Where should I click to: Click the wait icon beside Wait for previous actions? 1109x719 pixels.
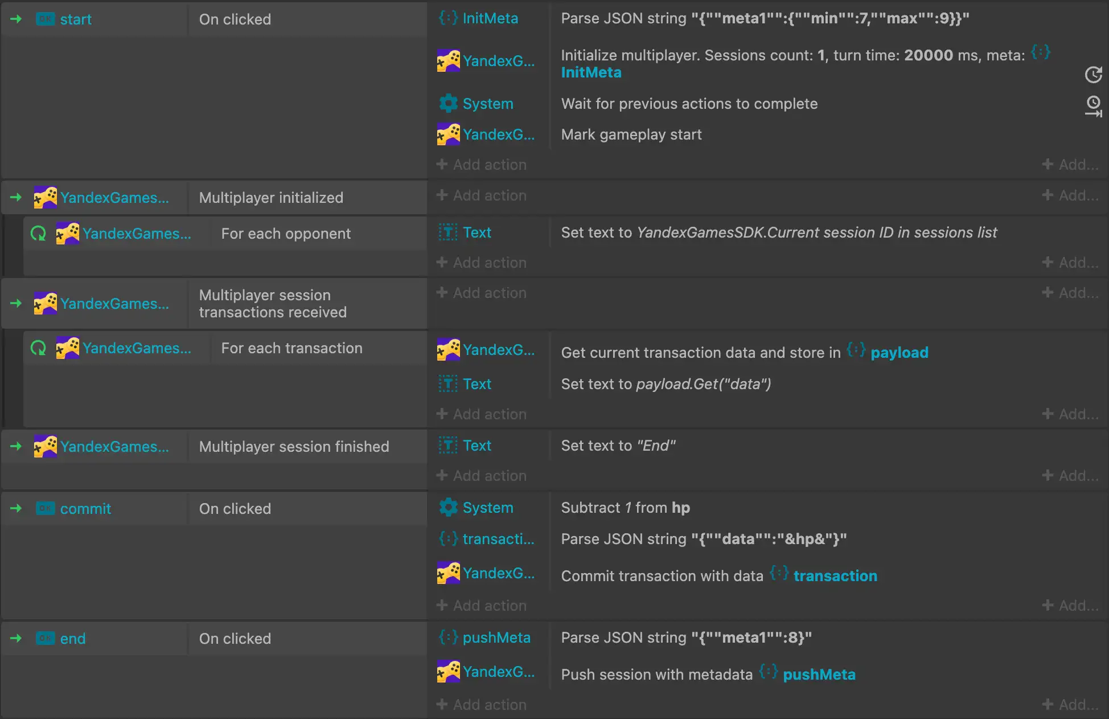click(1093, 105)
